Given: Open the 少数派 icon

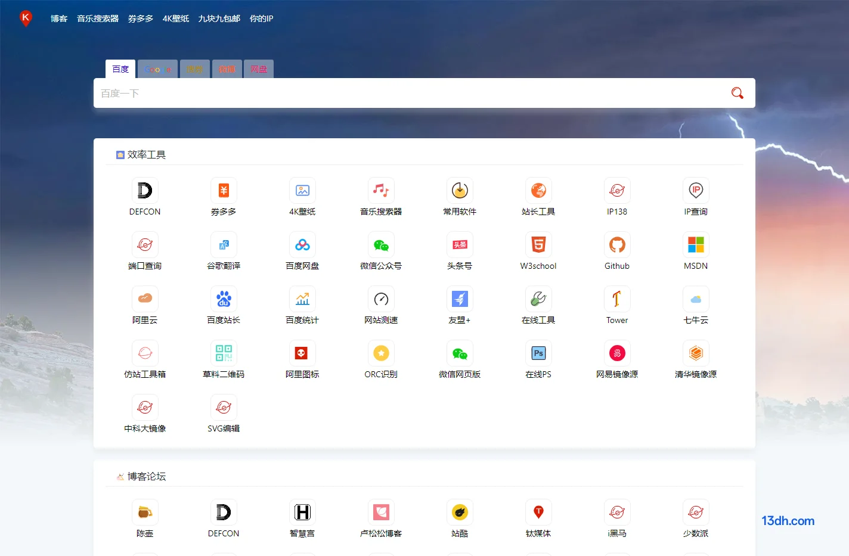Looking at the screenshot, I should click(x=696, y=512).
